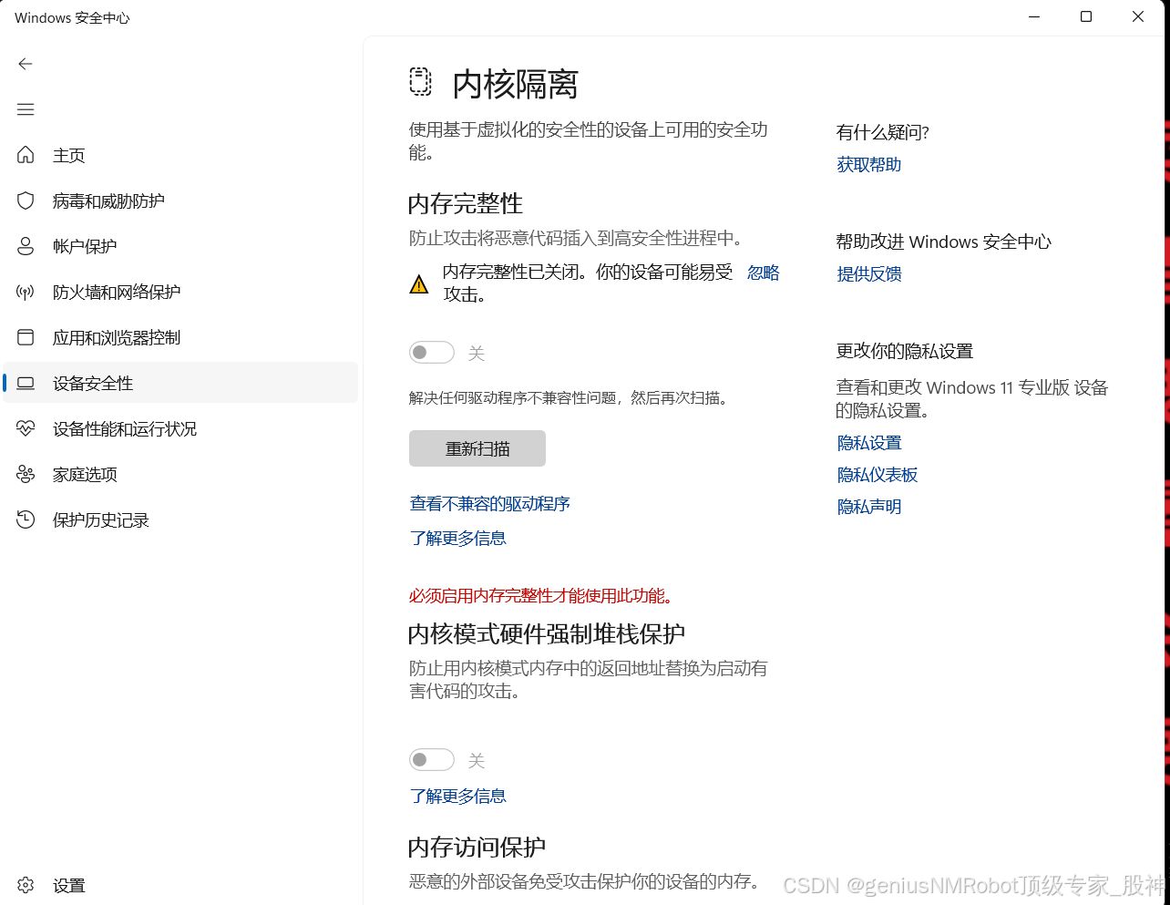This screenshot has height=905, width=1170.
Task: Click the 内核隔离 page title
Action: pos(516,84)
